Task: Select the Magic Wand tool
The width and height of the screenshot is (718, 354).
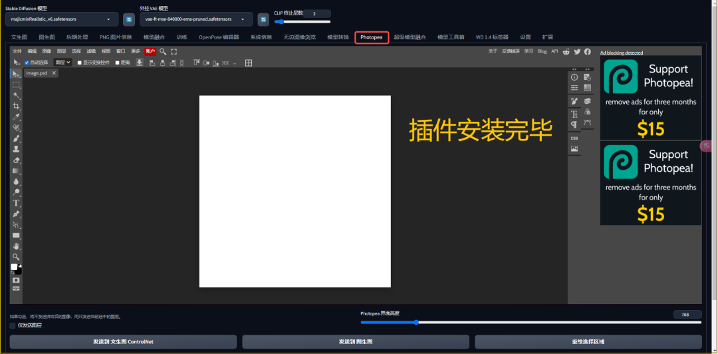Action: 16,95
